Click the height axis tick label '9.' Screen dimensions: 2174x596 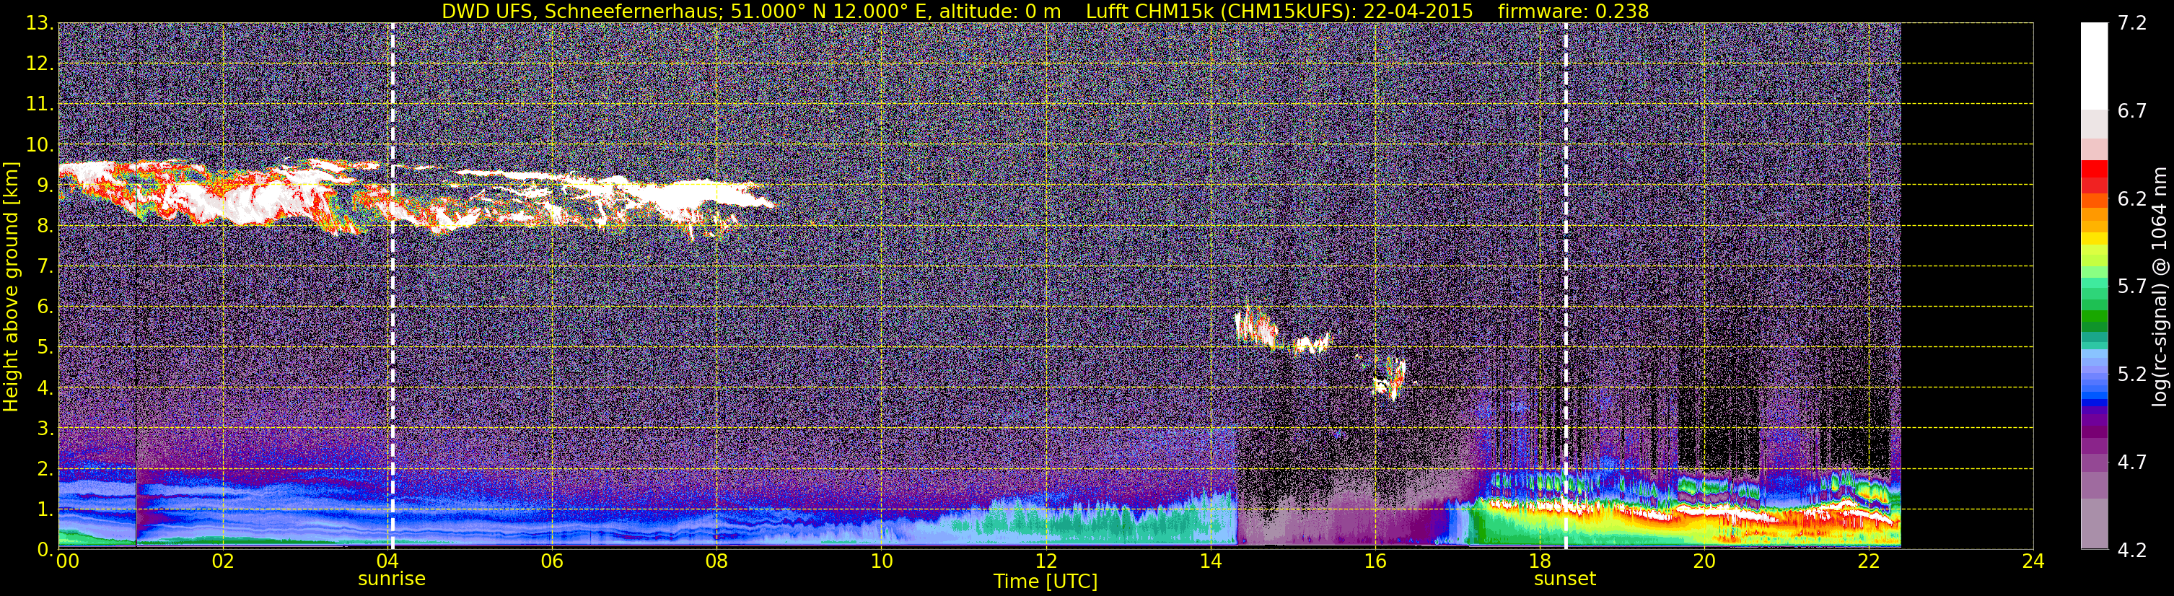point(44,185)
